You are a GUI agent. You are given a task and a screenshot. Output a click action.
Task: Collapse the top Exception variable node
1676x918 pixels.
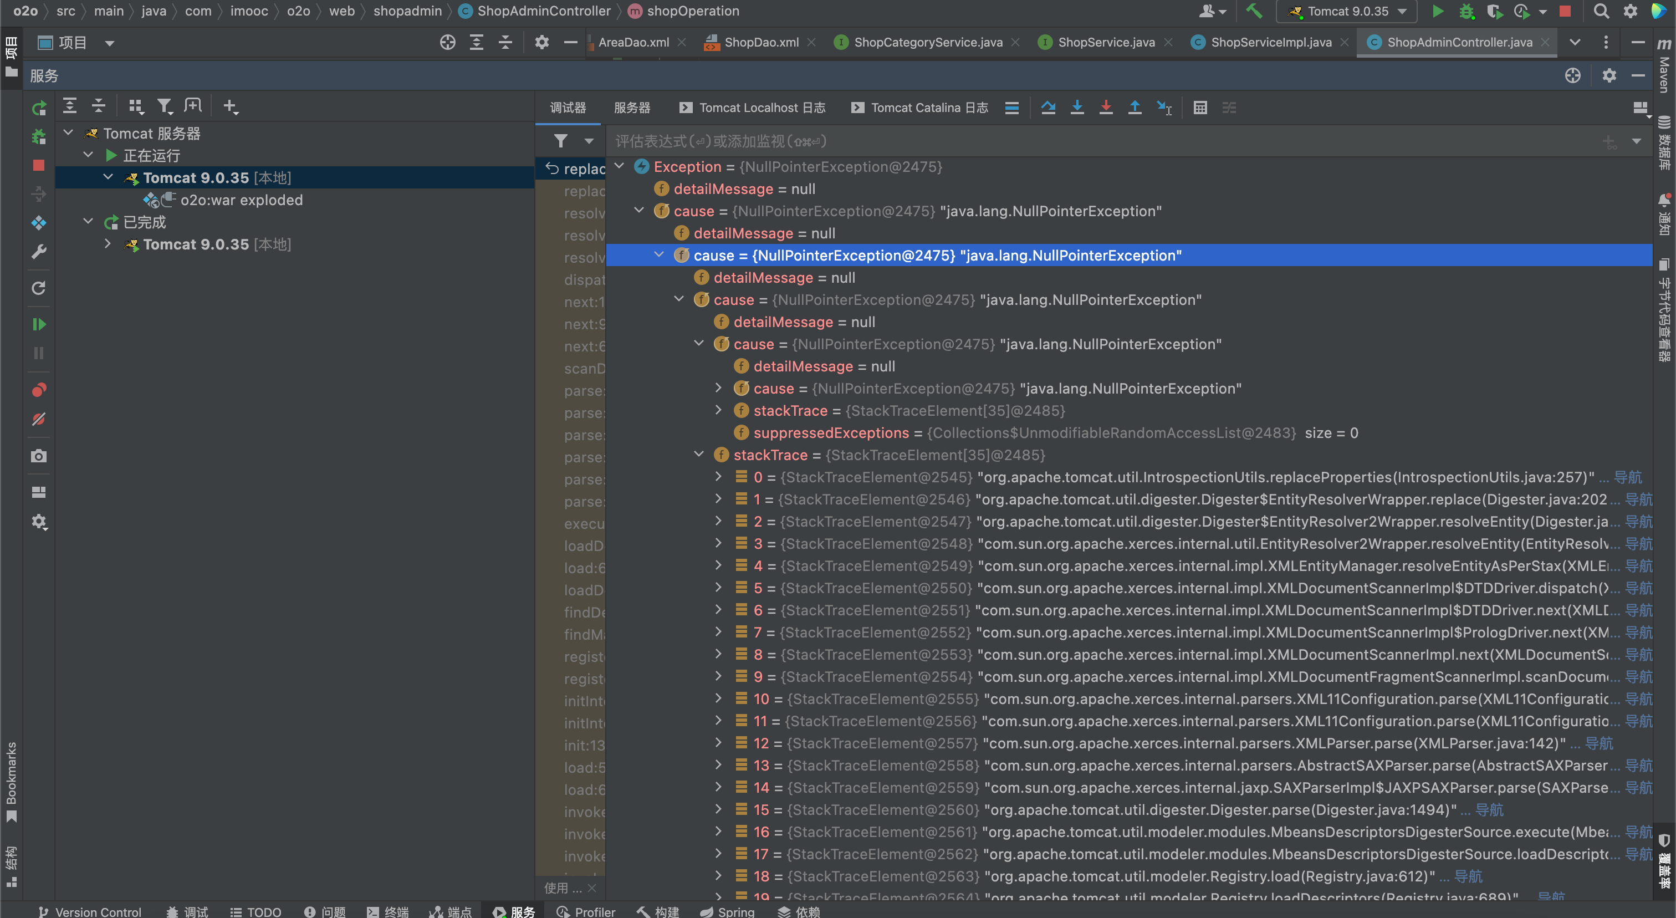pyautogui.click(x=620, y=166)
